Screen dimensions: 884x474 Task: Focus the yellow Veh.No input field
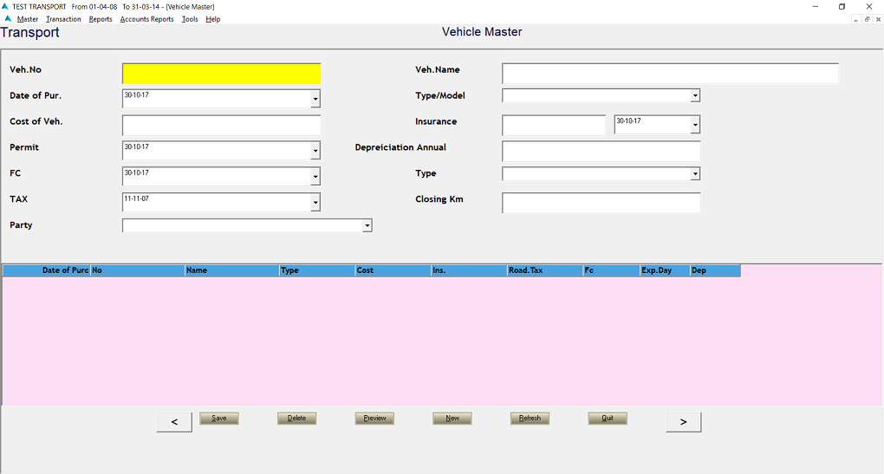tap(221, 74)
